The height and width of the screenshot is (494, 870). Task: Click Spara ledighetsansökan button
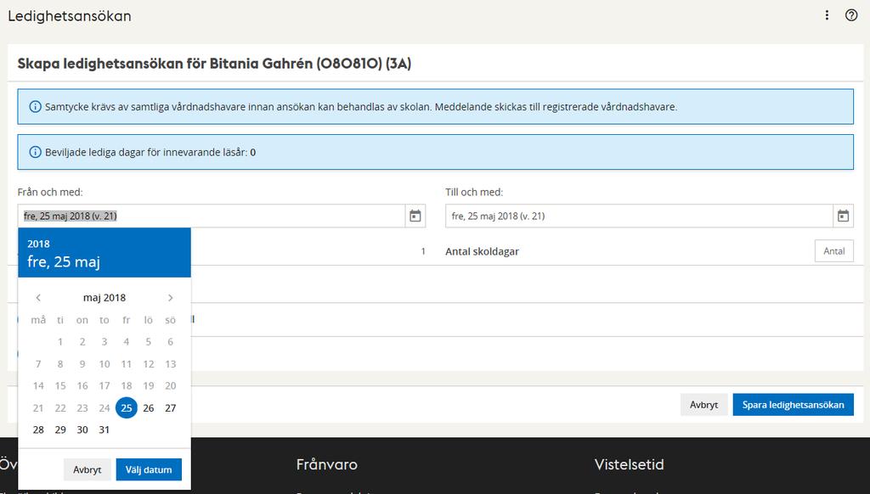[793, 405]
